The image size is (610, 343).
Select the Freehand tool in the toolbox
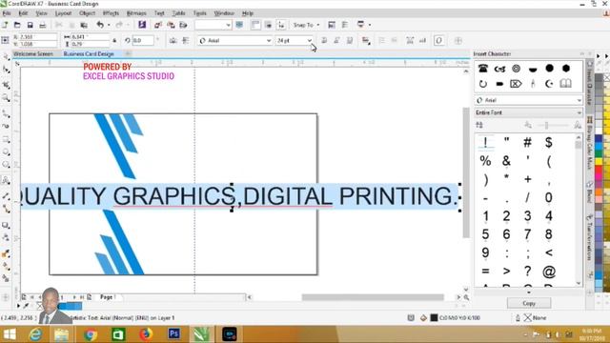pyautogui.click(x=6, y=113)
